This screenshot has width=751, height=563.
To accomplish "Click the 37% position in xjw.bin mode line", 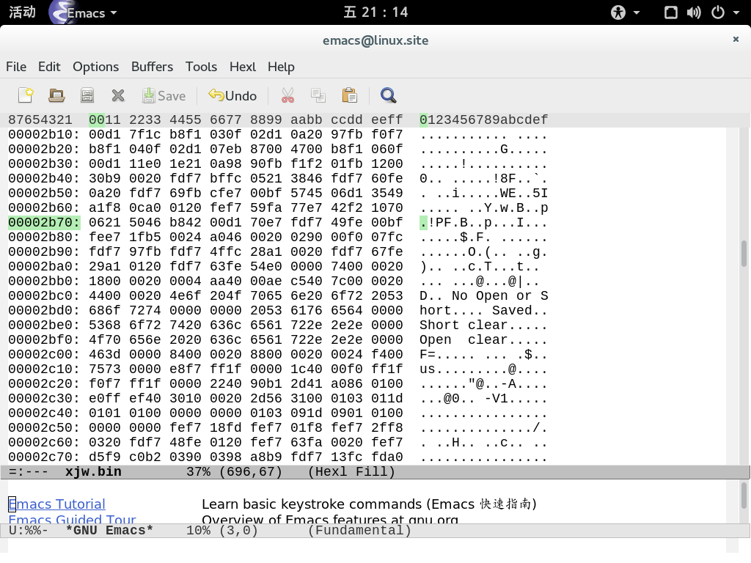I will 198,472.
